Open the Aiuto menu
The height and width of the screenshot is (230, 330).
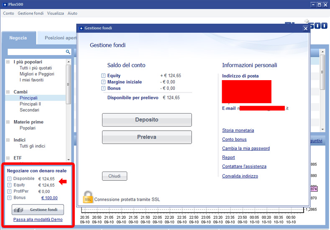tap(72, 13)
